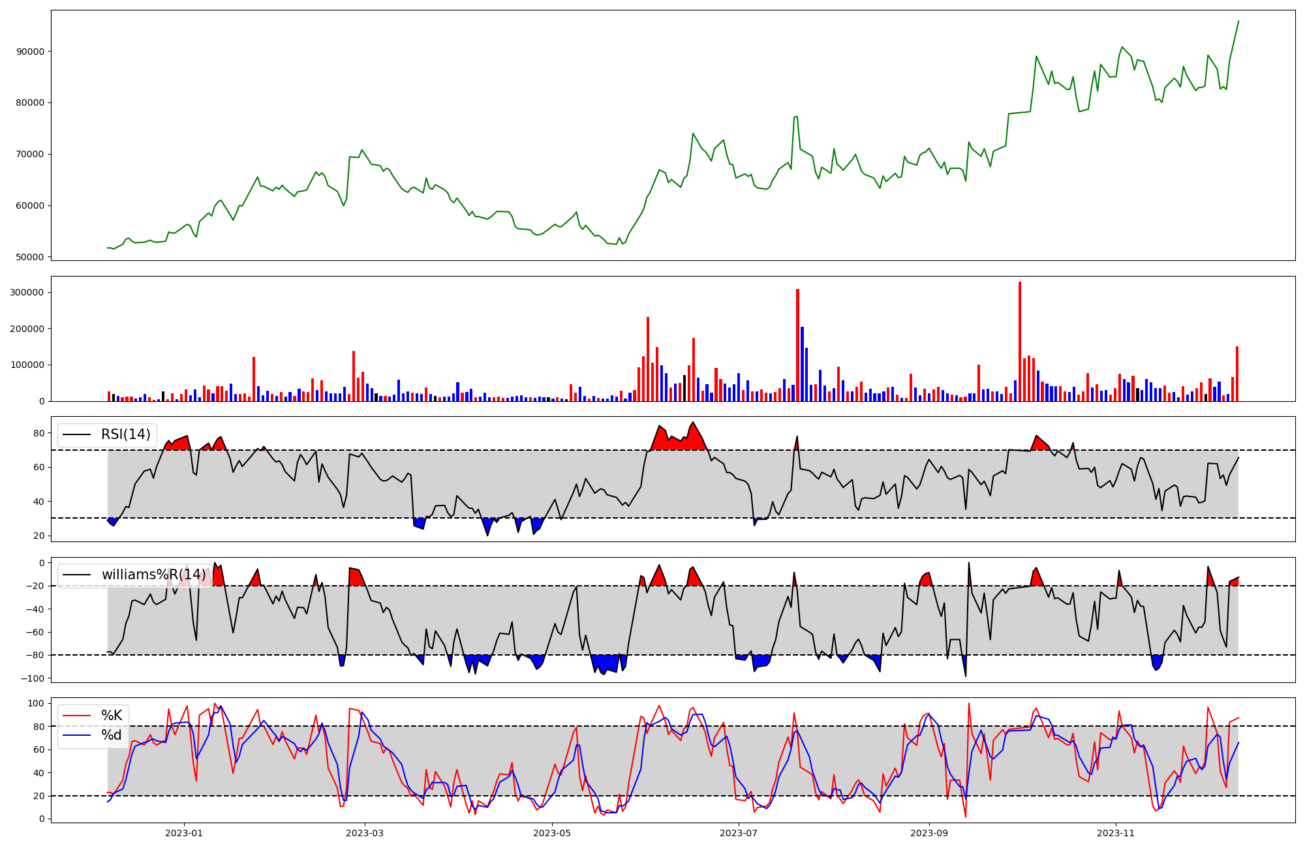Click the 50000 price axis tick label
1305x848 pixels.
[x=30, y=257]
